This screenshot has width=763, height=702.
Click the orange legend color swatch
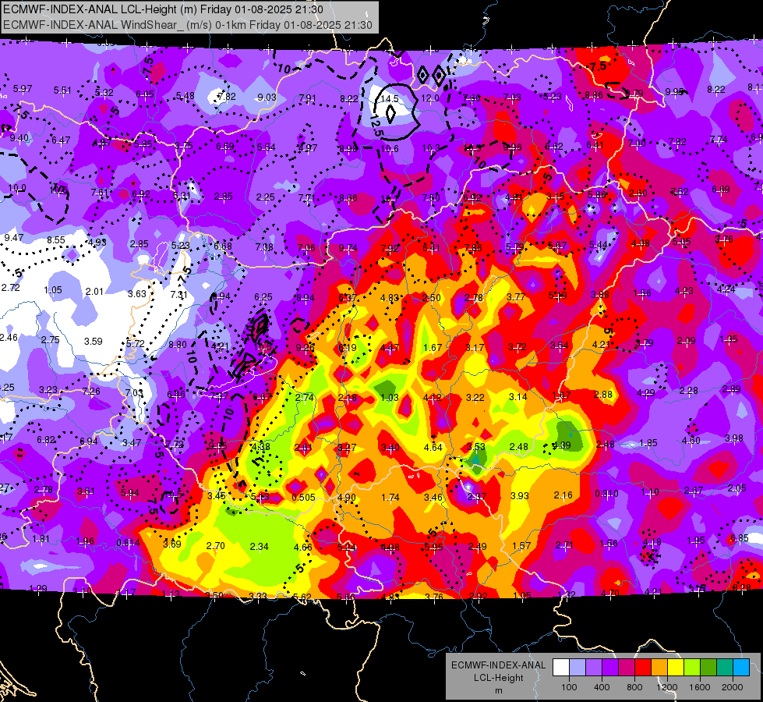tap(659, 668)
